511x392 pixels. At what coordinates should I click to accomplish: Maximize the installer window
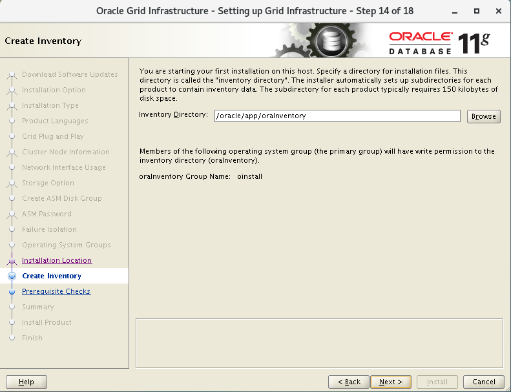point(477,11)
